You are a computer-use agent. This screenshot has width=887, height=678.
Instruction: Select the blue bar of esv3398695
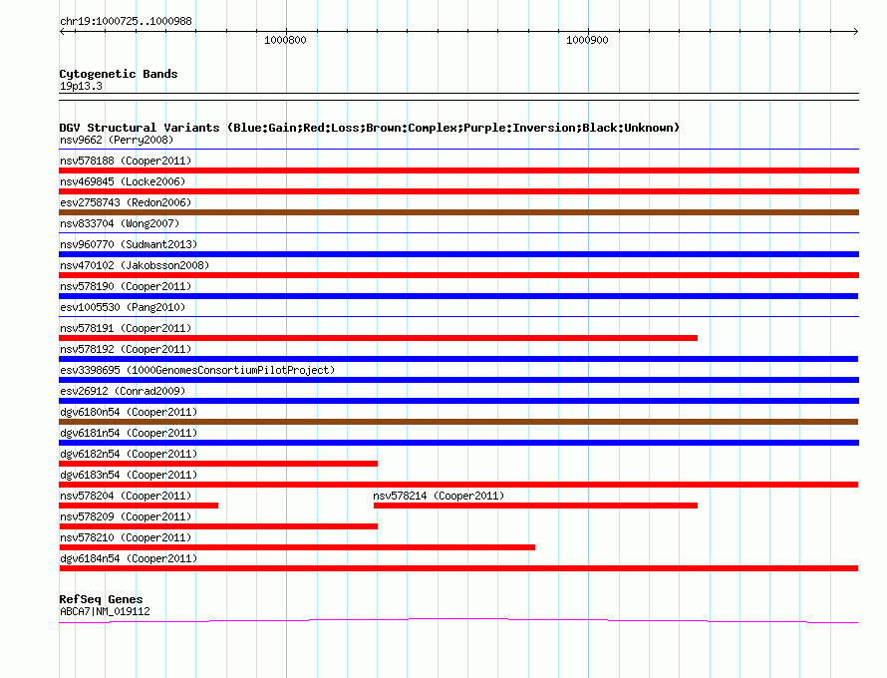tap(458, 380)
